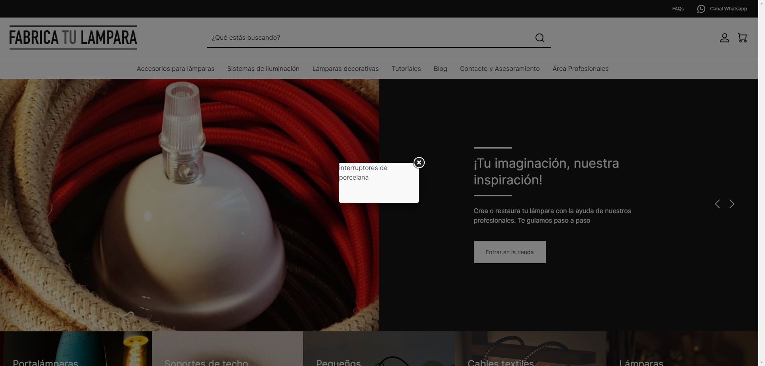Open Lámparas decorativas menu
Screen dimensions: 765x366
click(345, 69)
